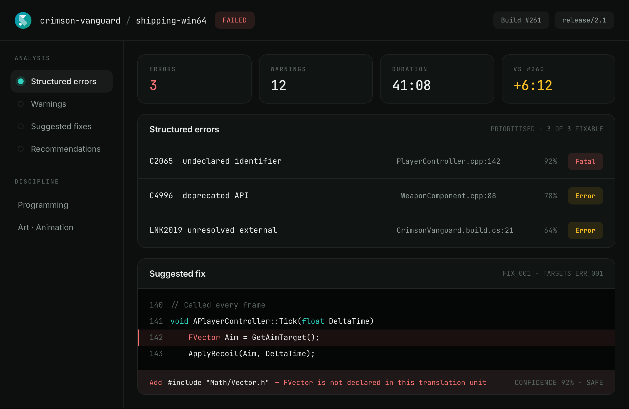Click the 92% confidence in C2065 row
Screen dimensions: 629x409
point(551,161)
